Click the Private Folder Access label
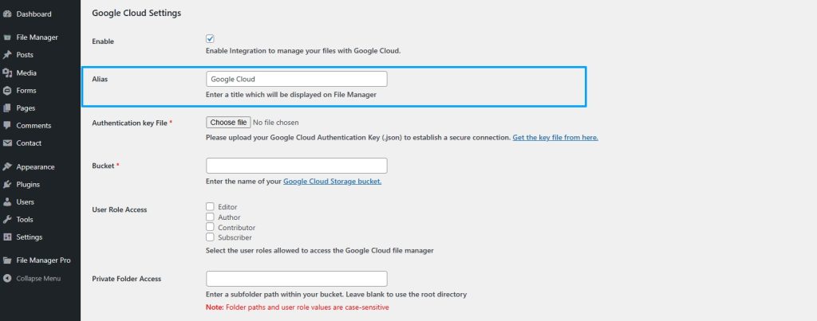817x321 pixels. click(x=127, y=279)
